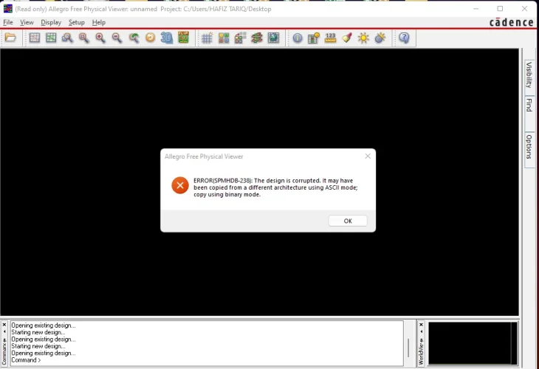The image size is (539, 369).
Task: Toggle the grid display icon
Action: (x=207, y=38)
